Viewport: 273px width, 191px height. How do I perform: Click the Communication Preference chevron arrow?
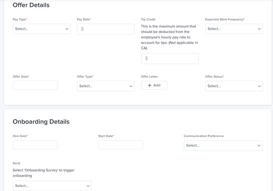pos(259,145)
